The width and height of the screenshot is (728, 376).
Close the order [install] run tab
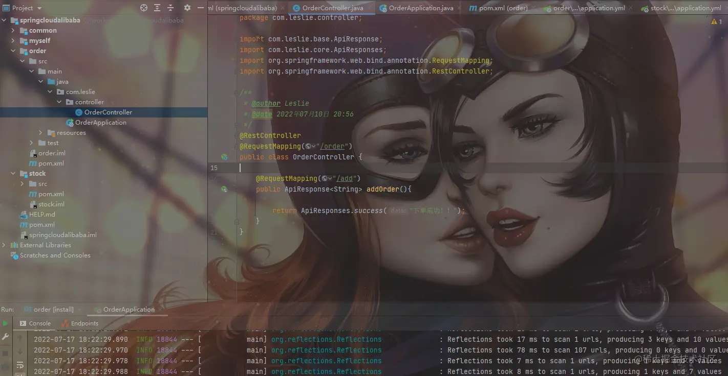(x=80, y=310)
